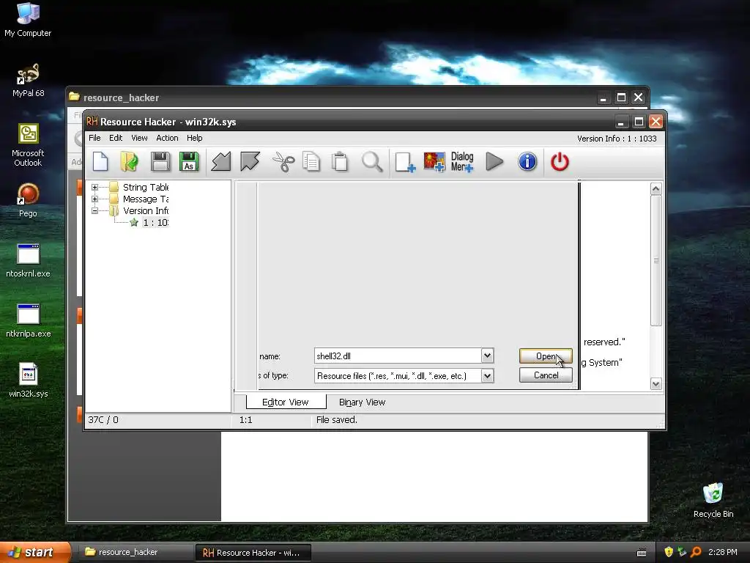Switch to Editor View tab
The width and height of the screenshot is (750, 563).
(286, 402)
